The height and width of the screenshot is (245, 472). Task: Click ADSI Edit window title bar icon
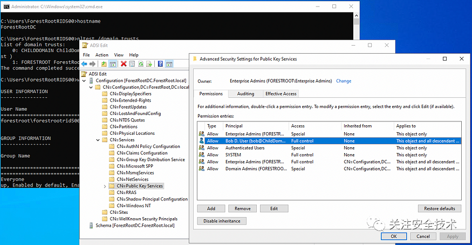pos(85,45)
